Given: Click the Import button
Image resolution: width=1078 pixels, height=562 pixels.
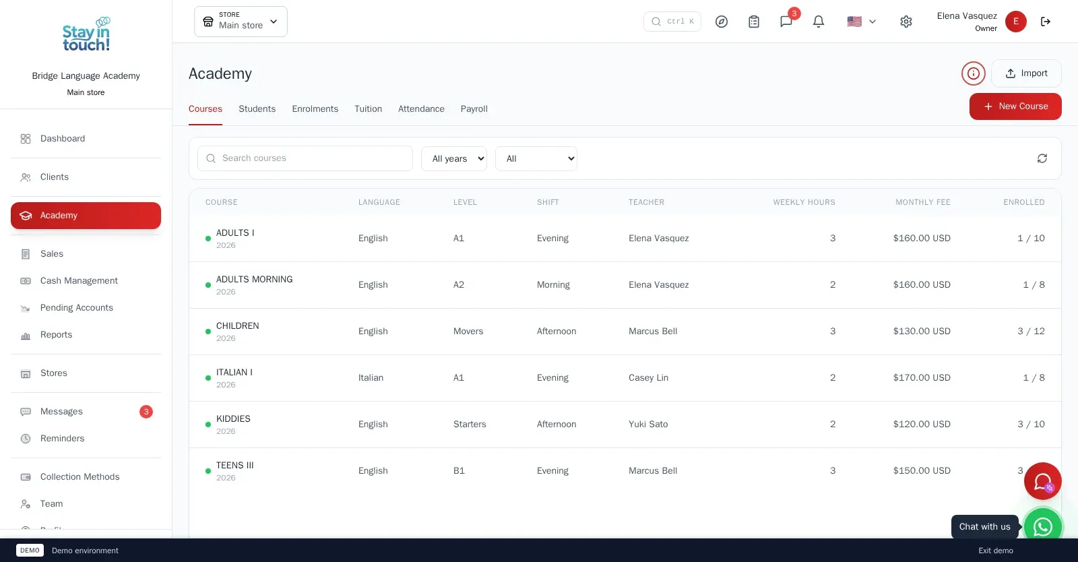Looking at the screenshot, I should (1026, 73).
